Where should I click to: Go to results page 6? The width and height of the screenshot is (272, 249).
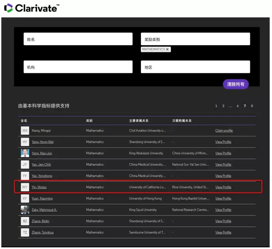pos(238,106)
